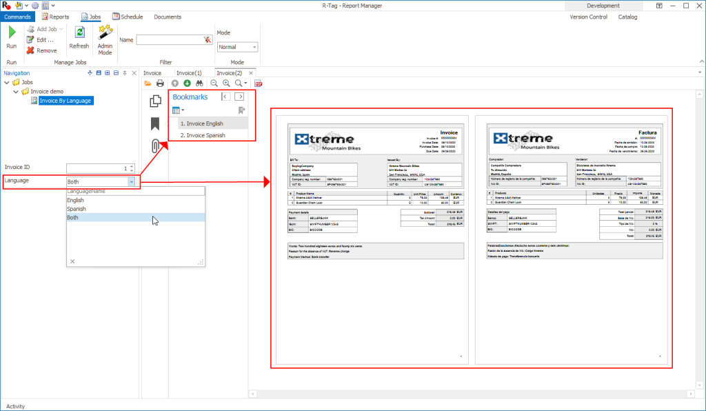Toggle the bookmarks pane icon
Screen dimensions: 706x411
[x=155, y=124]
